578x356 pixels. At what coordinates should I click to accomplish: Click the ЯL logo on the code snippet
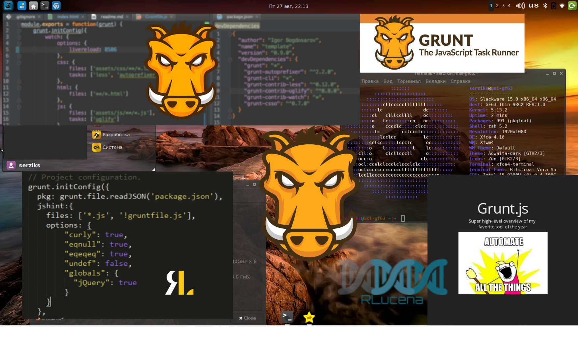coord(179,282)
